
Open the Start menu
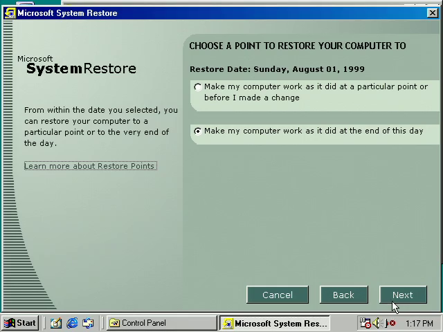20,323
